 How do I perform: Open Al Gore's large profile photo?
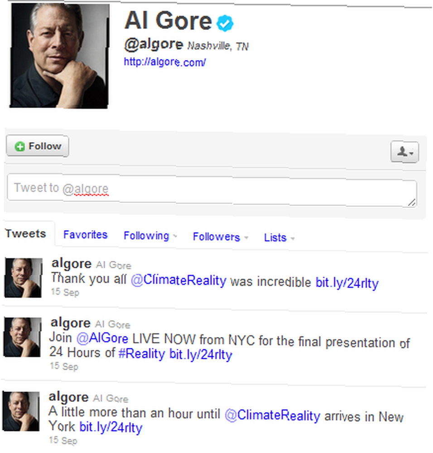[59, 55]
